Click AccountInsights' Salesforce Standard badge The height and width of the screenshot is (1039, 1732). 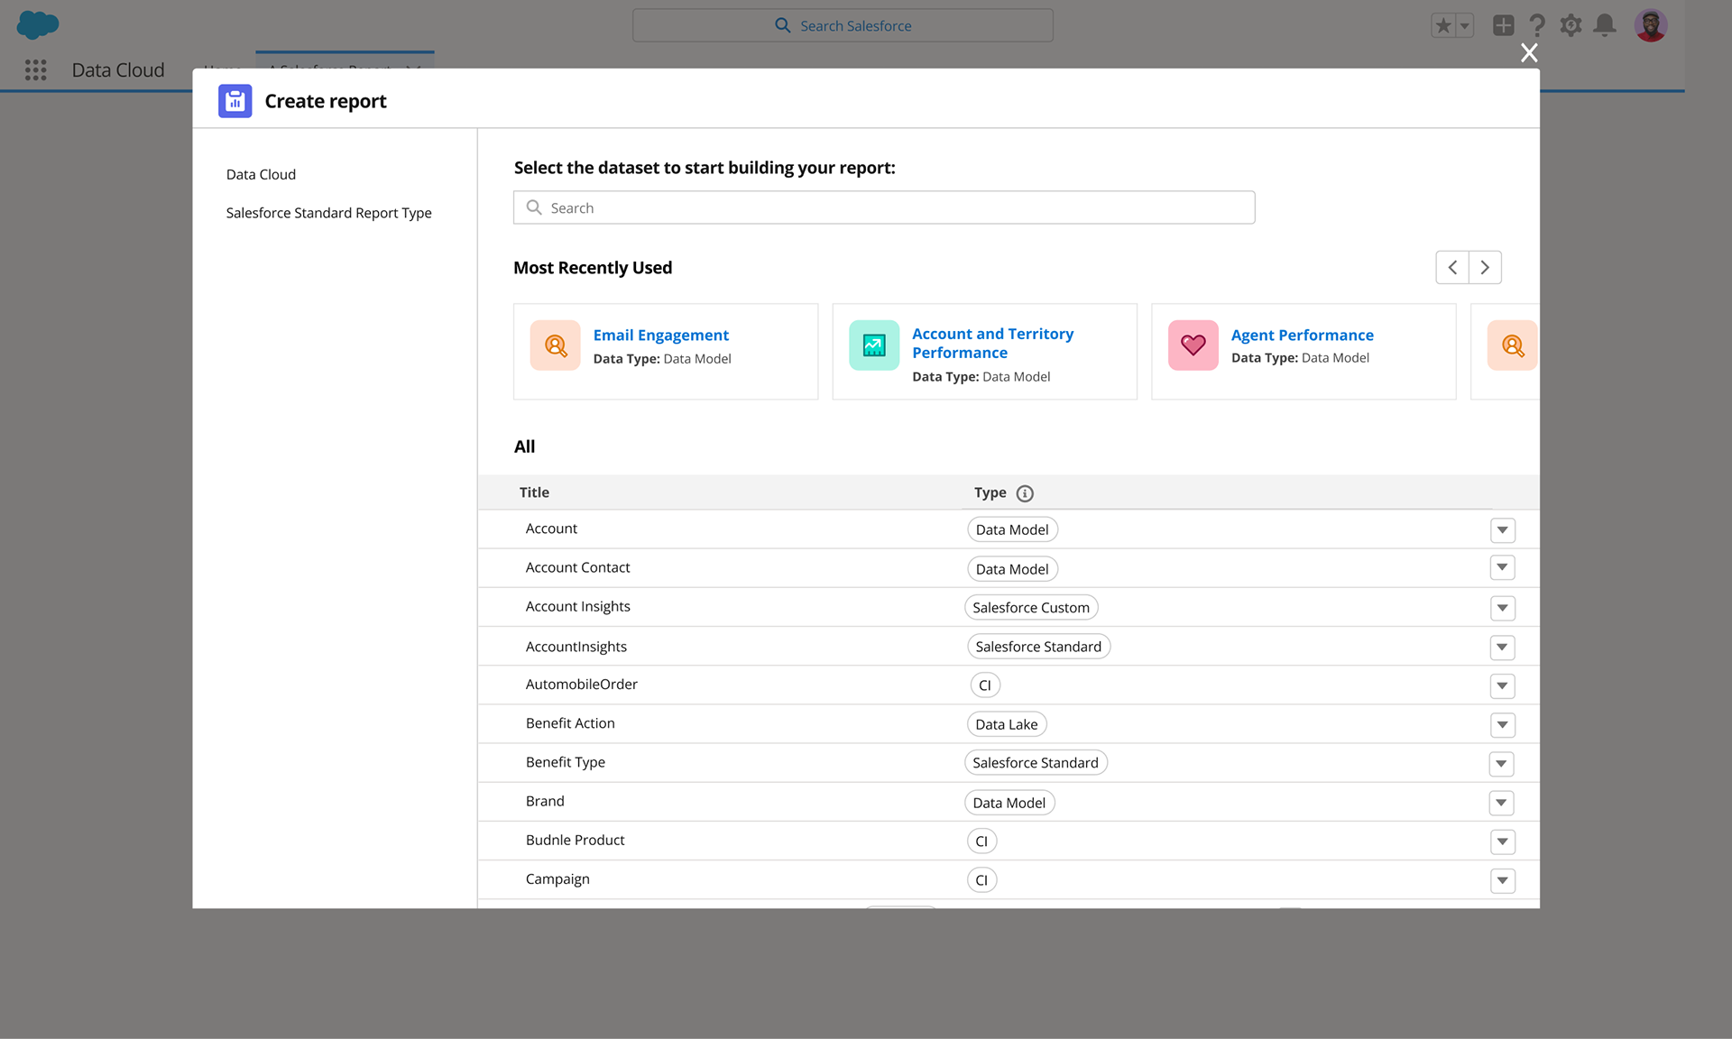tap(1038, 647)
